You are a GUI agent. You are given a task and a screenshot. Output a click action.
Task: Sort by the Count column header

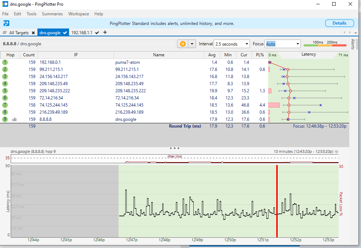pyautogui.click(x=29, y=55)
